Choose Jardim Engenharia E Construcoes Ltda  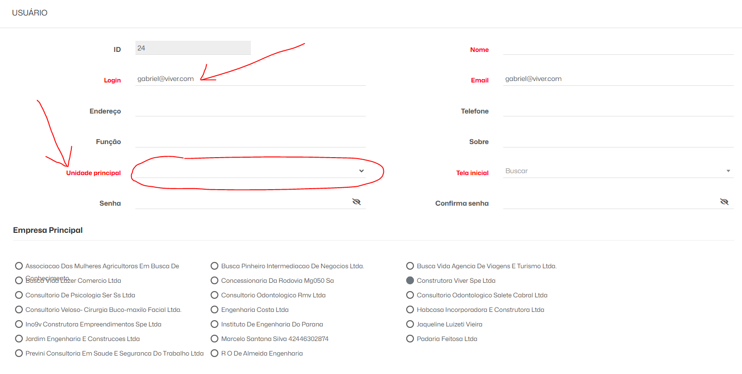pos(19,339)
